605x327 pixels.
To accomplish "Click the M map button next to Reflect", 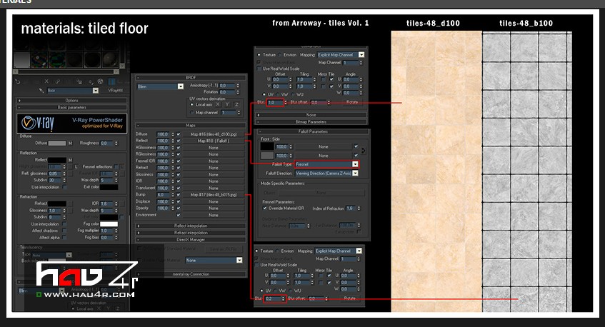I will tap(70, 160).
